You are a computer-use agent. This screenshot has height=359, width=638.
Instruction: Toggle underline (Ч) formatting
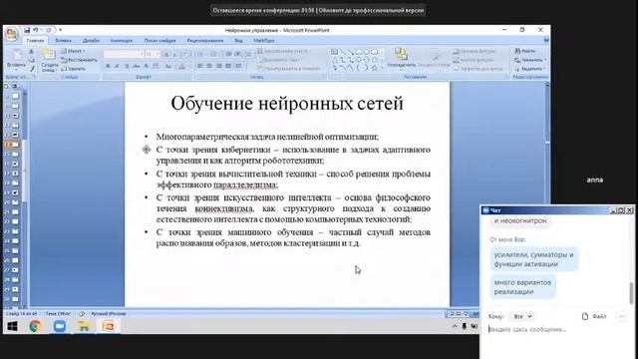tap(127, 66)
